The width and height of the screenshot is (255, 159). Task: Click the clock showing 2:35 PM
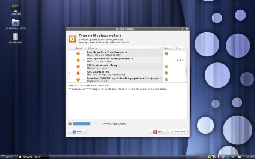pyautogui.click(x=250, y=157)
